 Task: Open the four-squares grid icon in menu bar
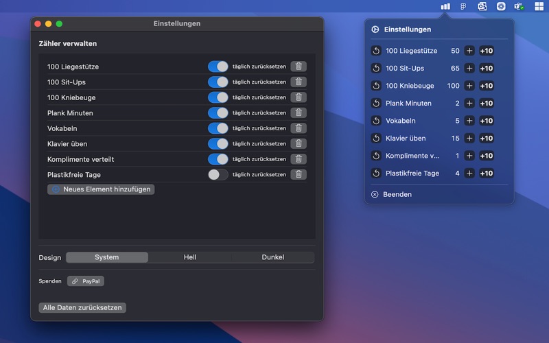point(539,6)
